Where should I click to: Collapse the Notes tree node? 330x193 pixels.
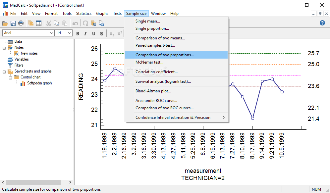4,48
